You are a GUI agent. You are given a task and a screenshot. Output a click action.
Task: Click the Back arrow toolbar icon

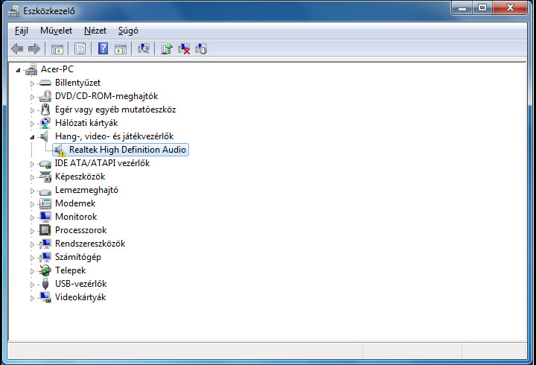17,49
